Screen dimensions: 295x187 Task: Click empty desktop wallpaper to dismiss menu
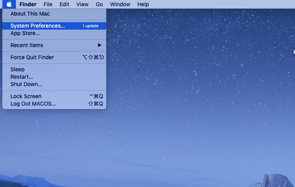tap(195, 117)
